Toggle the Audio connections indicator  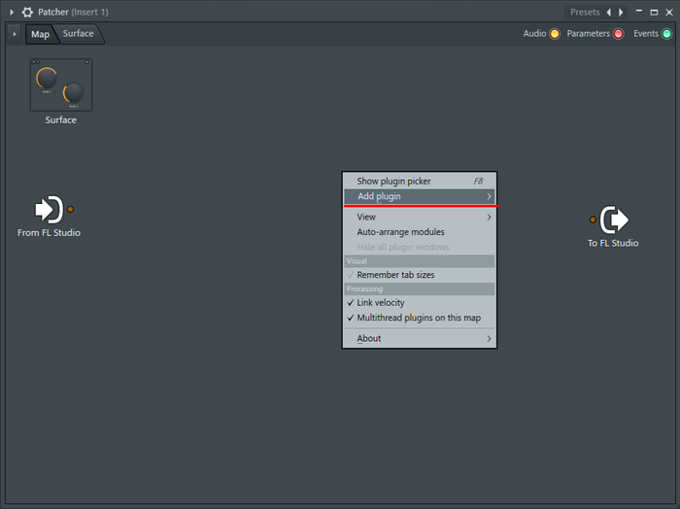[x=555, y=34]
